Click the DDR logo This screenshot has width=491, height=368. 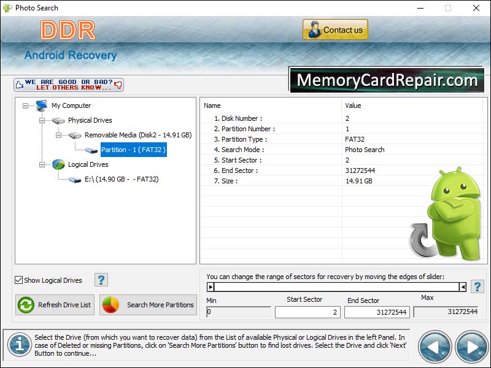pos(68,30)
